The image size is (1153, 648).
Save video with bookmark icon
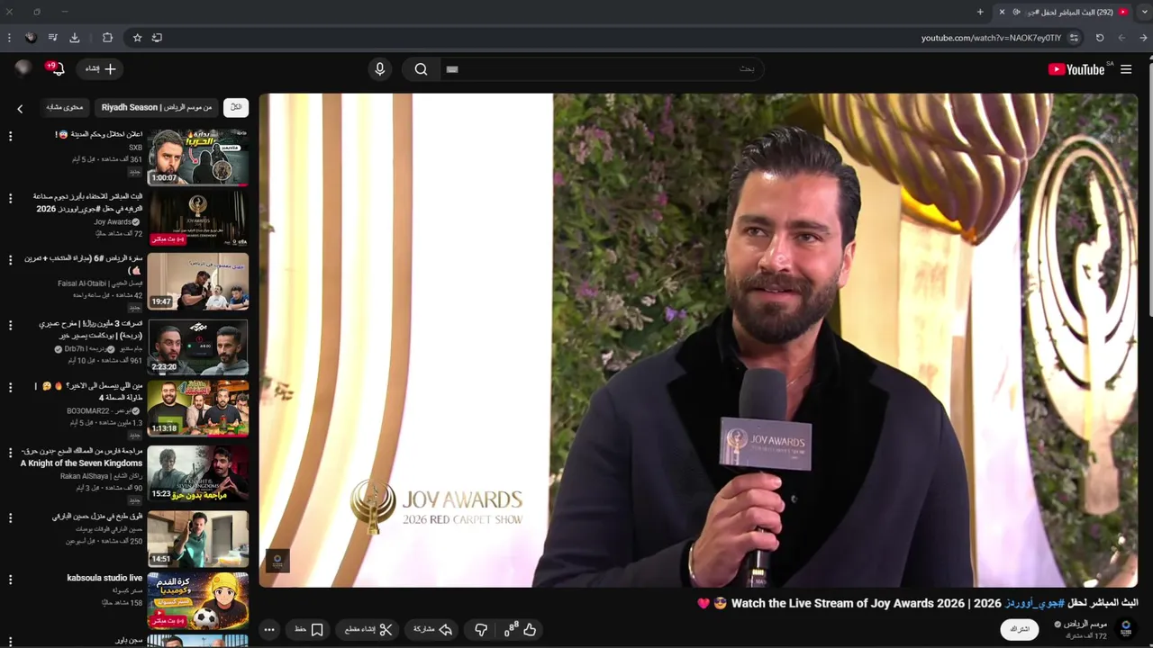[x=308, y=630]
